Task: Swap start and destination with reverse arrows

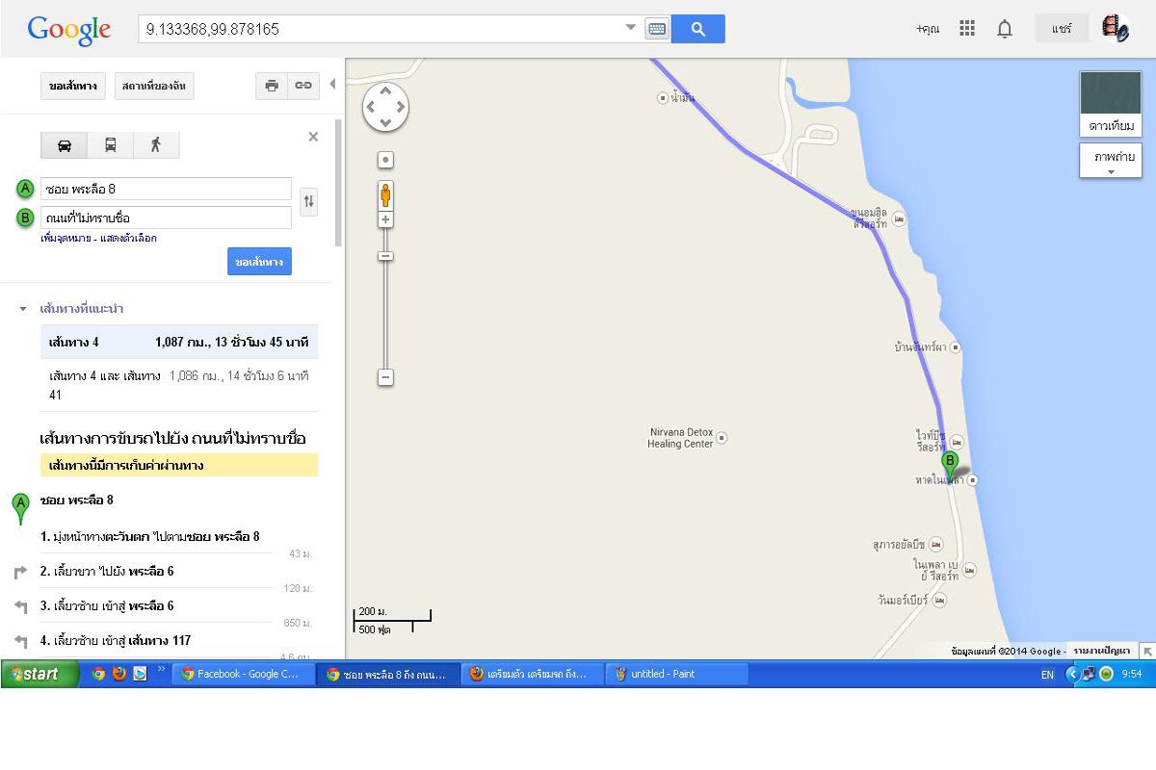Action: pyautogui.click(x=308, y=201)
